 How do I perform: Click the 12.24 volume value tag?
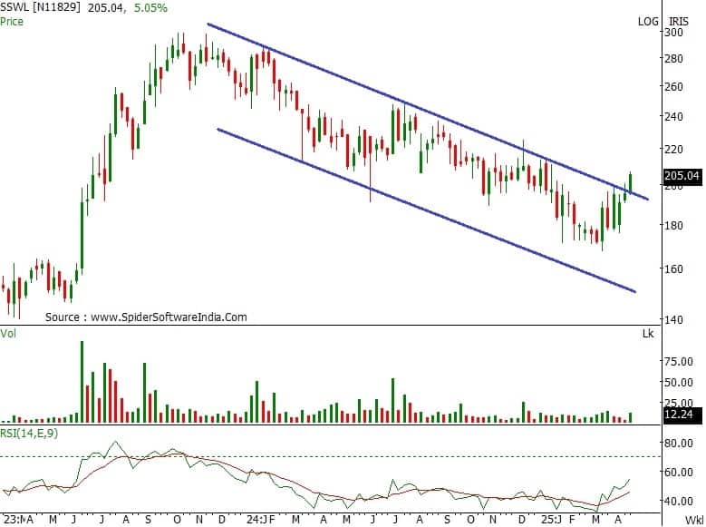click(x=679, y=414)
